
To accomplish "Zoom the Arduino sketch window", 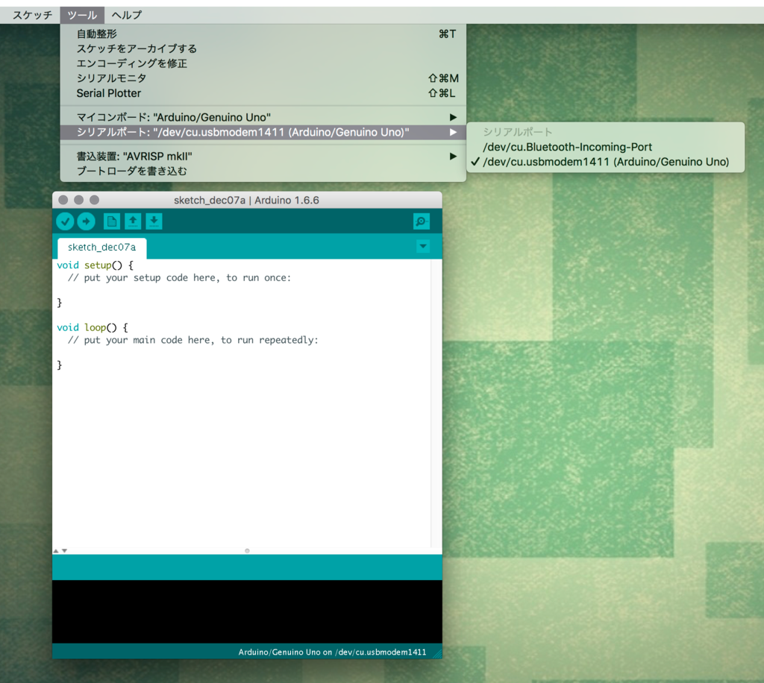I will point(95,200).
